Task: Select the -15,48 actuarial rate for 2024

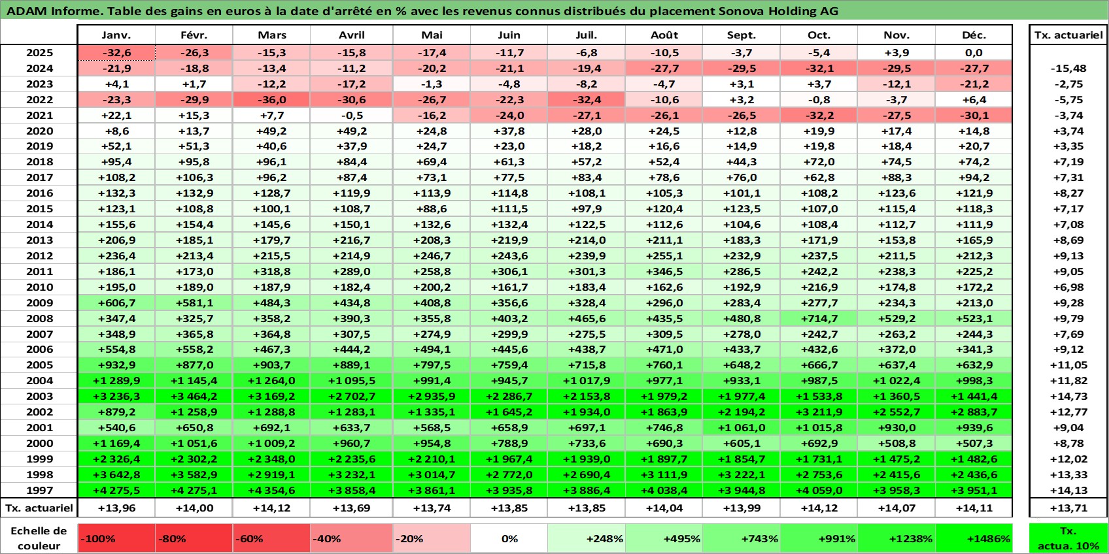Action: pyautogui.click(x=1068, y=69)
